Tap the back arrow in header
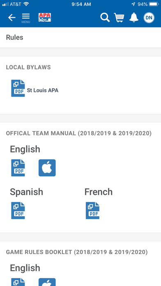Screen dimensions: 161x286 11,18
